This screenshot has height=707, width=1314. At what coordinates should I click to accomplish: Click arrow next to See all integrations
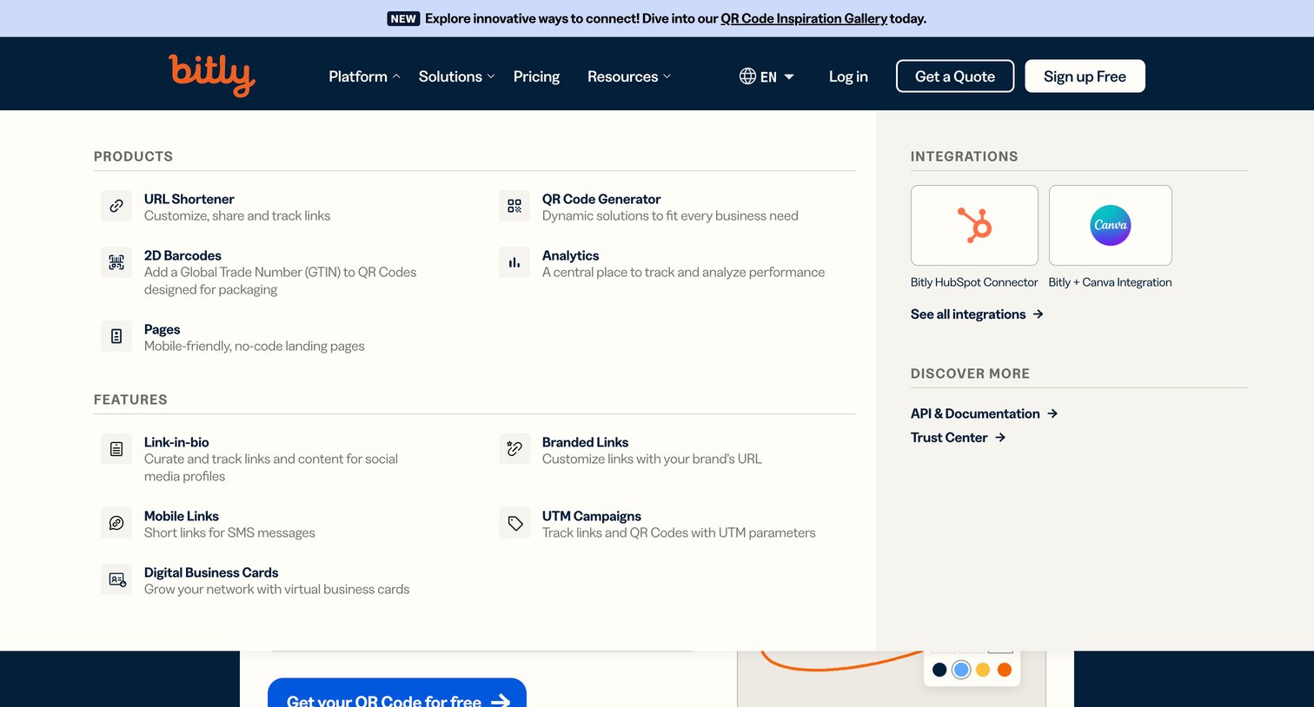1038,314
